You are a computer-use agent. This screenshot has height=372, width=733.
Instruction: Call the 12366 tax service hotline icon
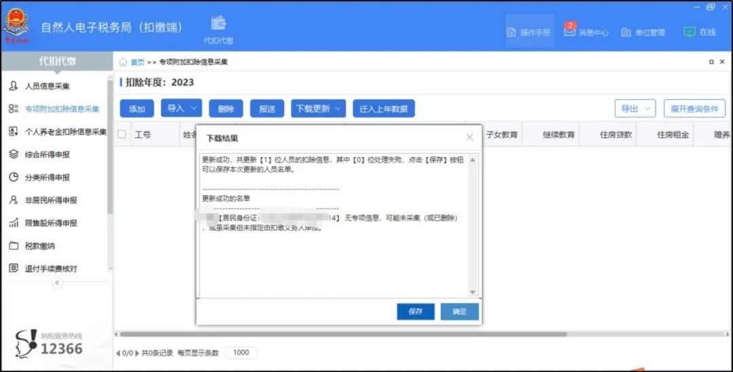click(27, 345)
